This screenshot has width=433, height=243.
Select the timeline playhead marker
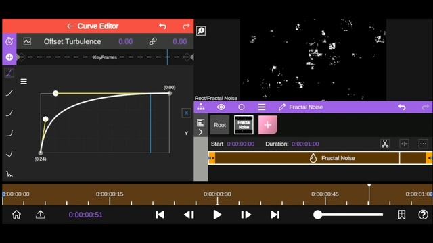point(369,186)
